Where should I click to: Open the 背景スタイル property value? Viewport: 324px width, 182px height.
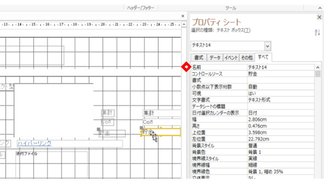(x=281, y=146)
